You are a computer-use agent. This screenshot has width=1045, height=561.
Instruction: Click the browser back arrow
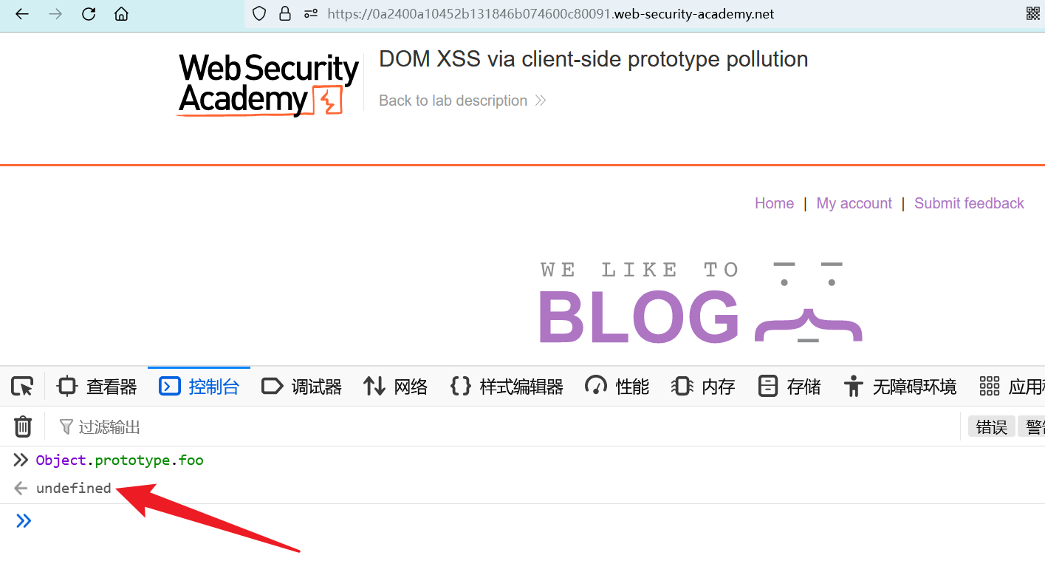tap(22, 14)
